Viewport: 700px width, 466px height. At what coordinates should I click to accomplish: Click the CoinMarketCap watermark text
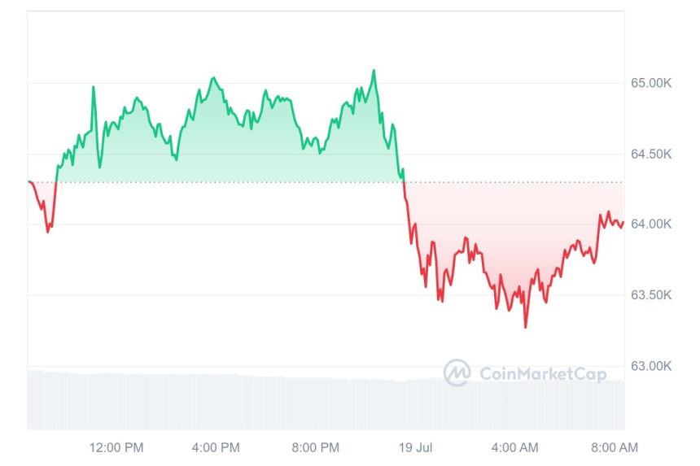pyautogui.click(x=543, y=373)
